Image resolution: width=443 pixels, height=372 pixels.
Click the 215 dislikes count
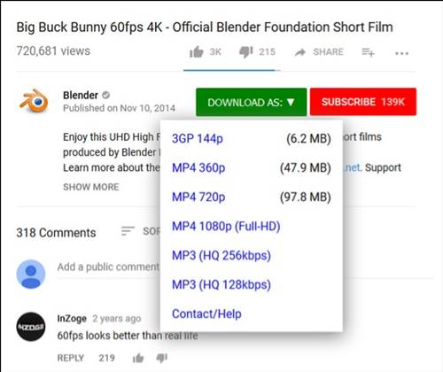(x=267, y=52)
